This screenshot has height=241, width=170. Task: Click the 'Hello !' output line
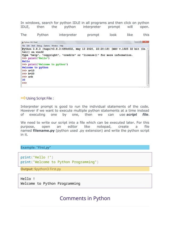(28, 179)
